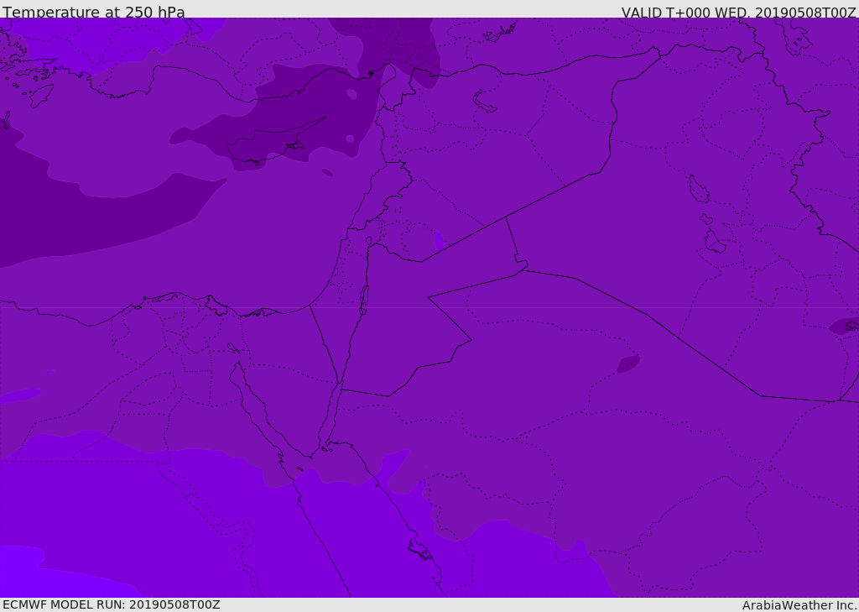Click Lake Tharthar in central Iraq
Image resolution: width=859 pixels, height=612 pixels.
pos(698,189)
